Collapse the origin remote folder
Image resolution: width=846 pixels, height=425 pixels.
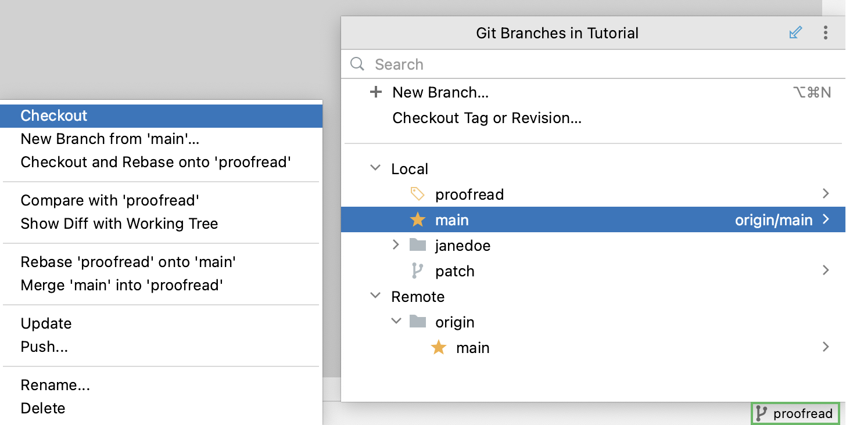point(396,322)
